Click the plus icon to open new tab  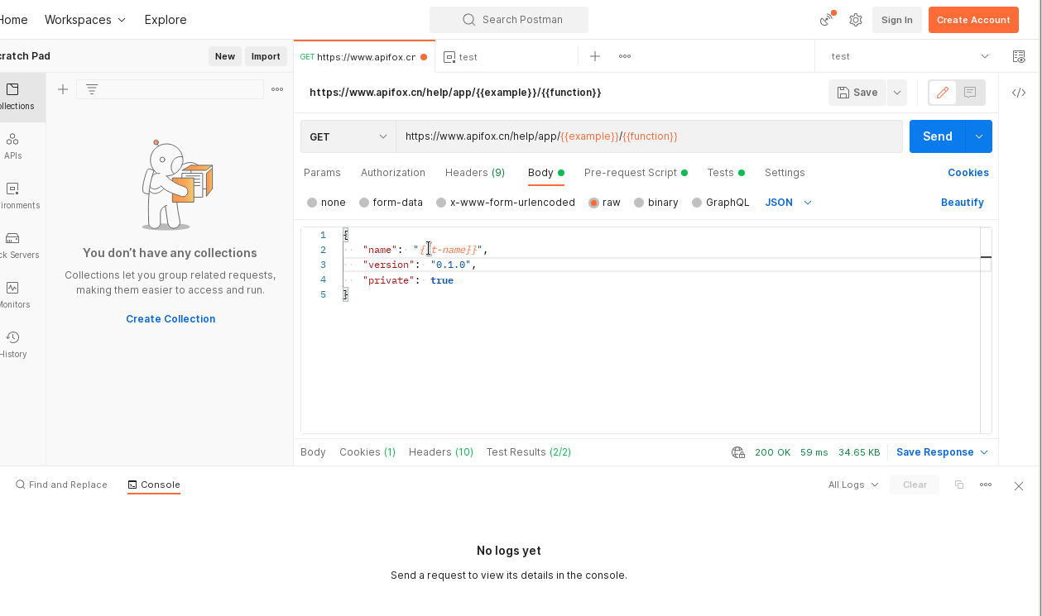(595, 56)
